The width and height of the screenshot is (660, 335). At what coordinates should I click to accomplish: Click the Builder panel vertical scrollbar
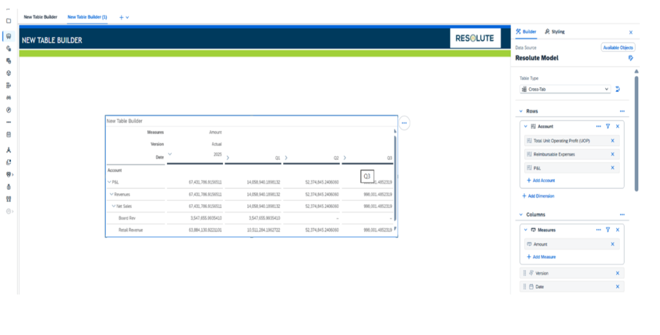click(636, 129)
